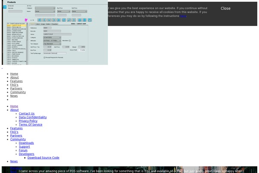
Task: Jump to first product record button
Action: pos(39,20)
